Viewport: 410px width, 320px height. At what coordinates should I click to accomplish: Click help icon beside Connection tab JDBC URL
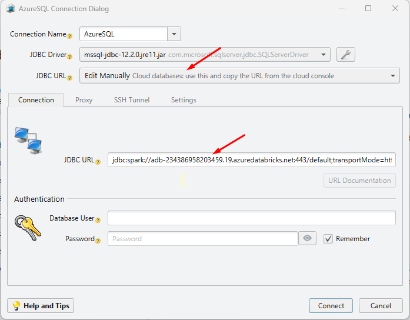click(x=98, y=162)
